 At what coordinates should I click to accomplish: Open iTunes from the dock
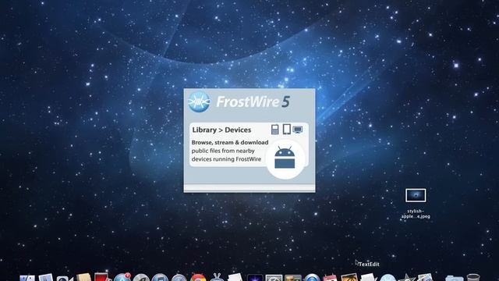(160, 277)
